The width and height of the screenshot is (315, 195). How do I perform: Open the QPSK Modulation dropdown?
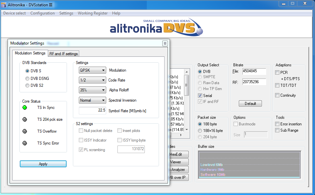click(92, 70)
